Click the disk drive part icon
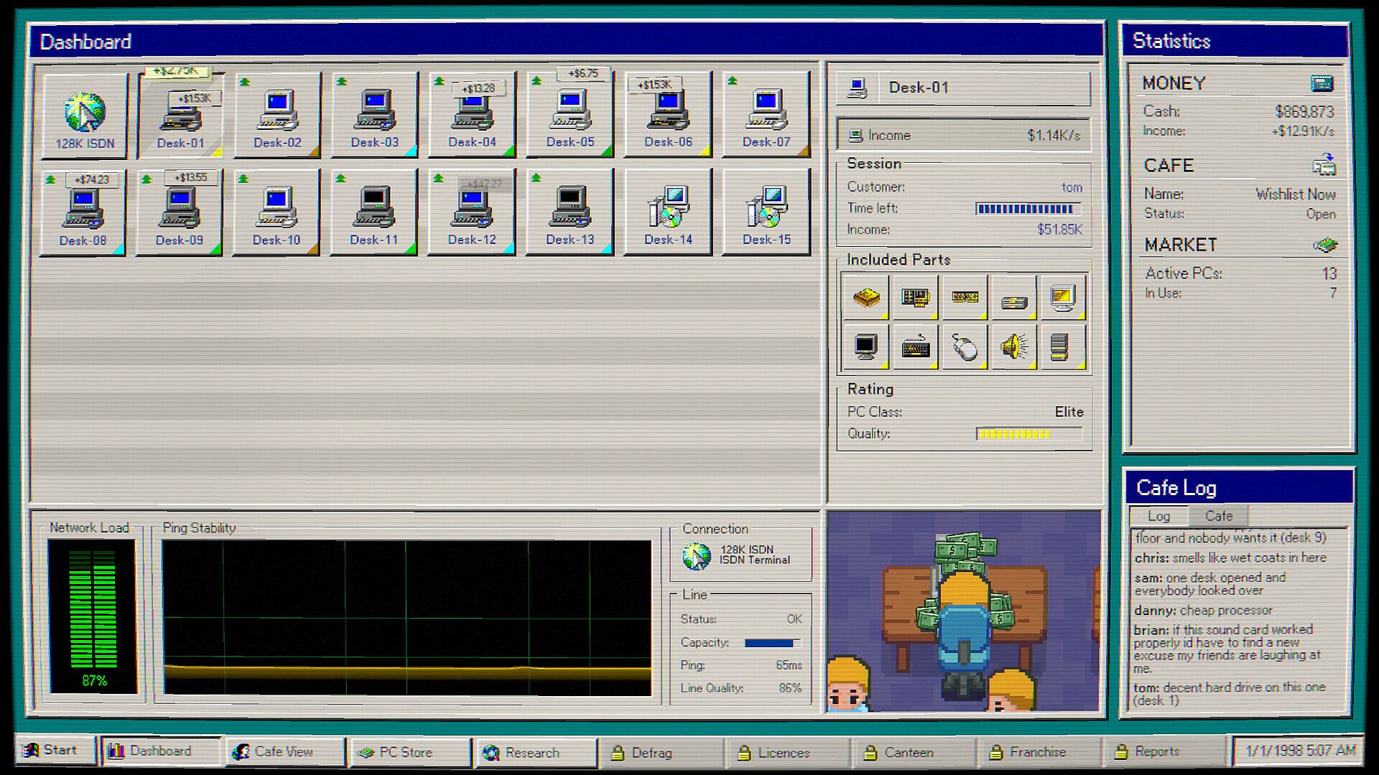Viewport: 1379px width, 775px height. pos(1014,297)
